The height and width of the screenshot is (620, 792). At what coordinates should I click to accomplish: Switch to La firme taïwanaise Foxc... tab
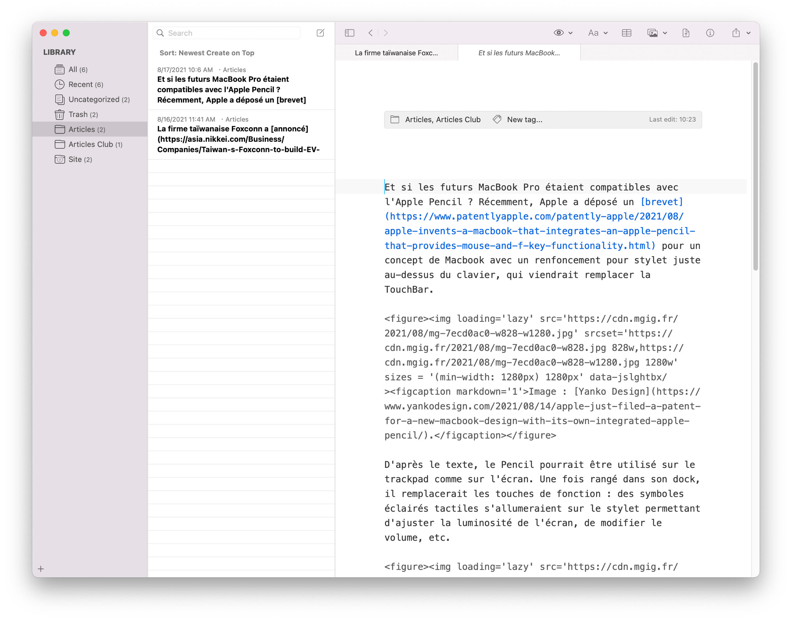coord(396,53)
